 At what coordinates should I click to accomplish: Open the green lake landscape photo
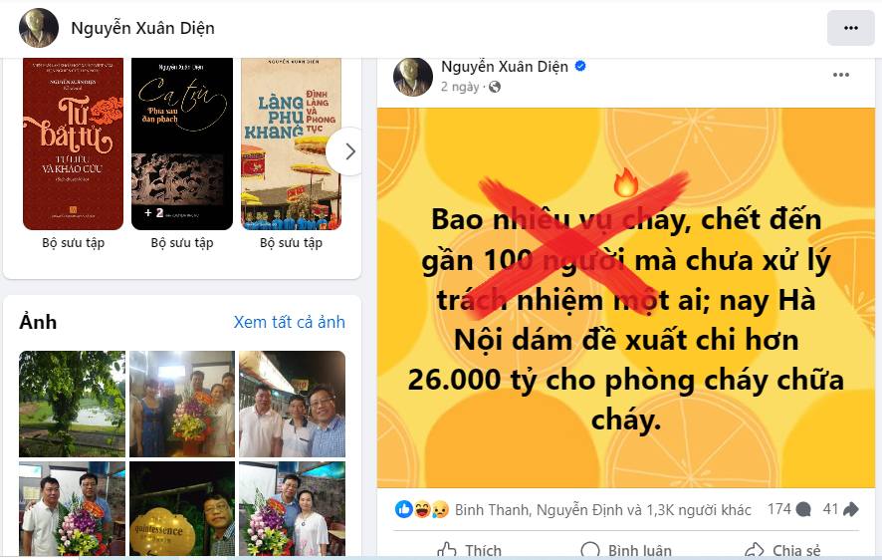point(72,405)
